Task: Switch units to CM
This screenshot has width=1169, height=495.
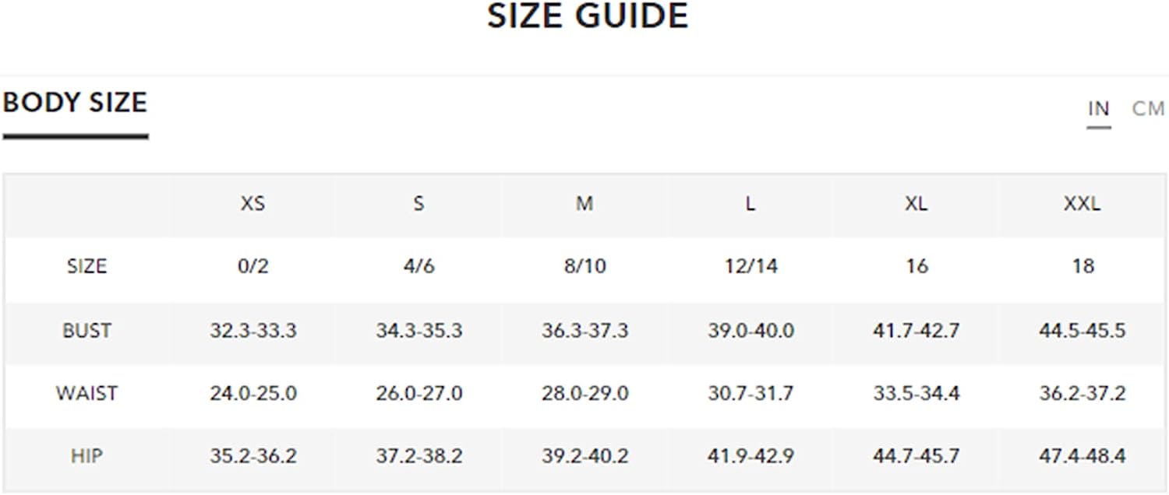Action: pyautogui.click(x=1147, y=109)
